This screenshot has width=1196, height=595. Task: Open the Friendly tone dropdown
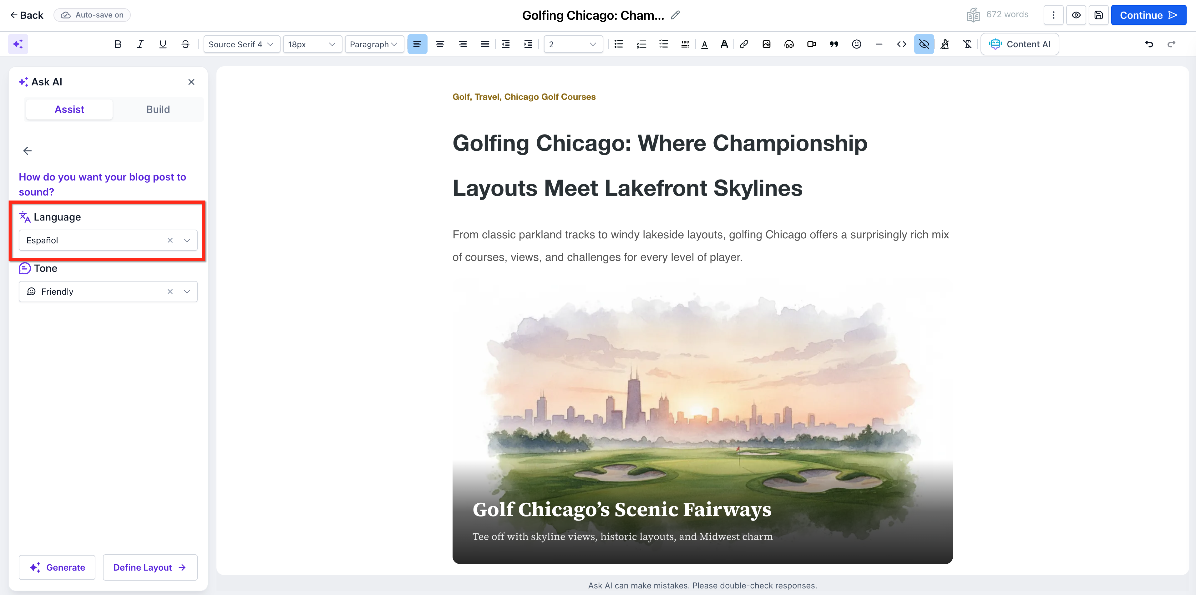click(187, 292)
